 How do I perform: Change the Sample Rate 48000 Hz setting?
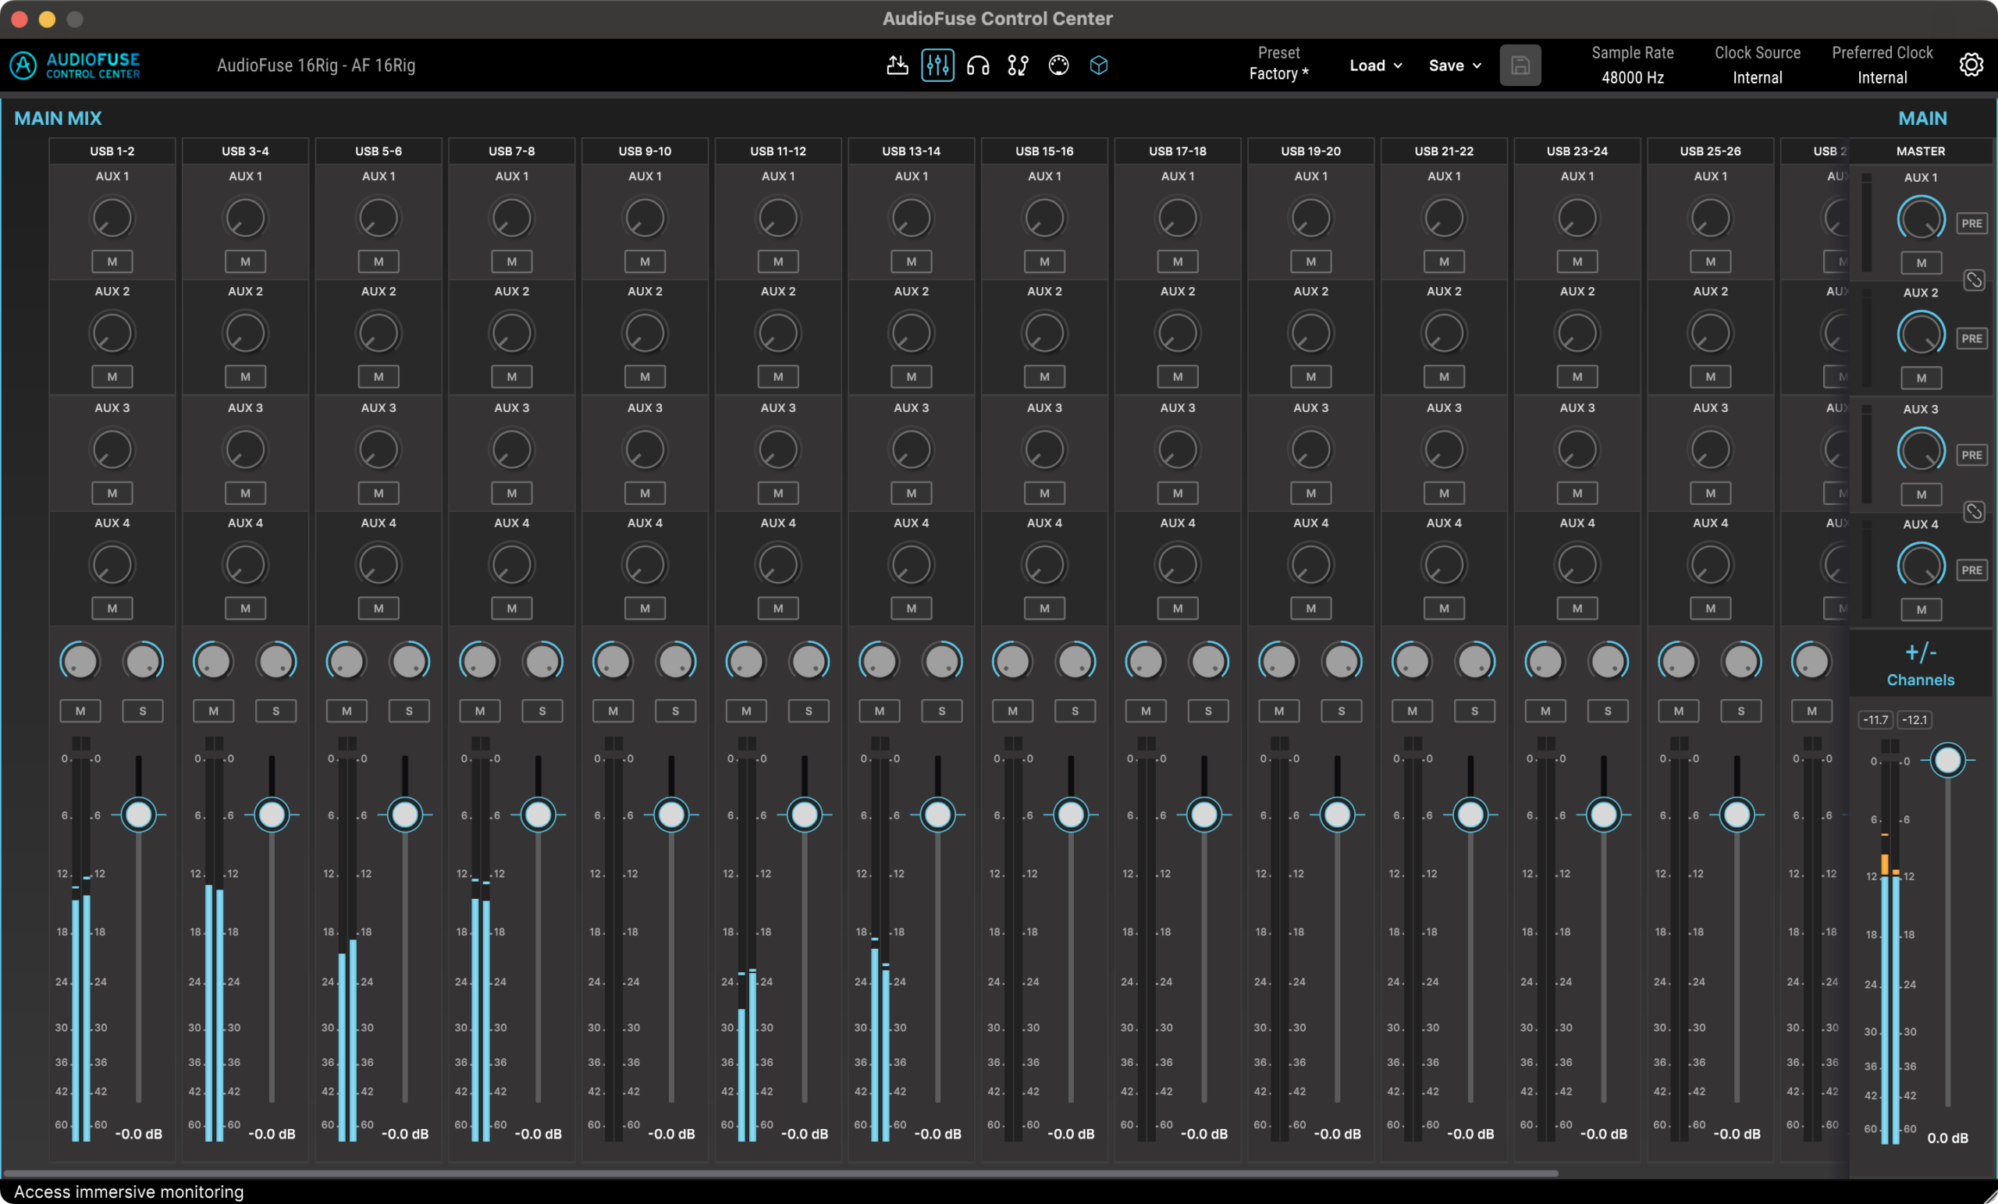(1632, 78)
